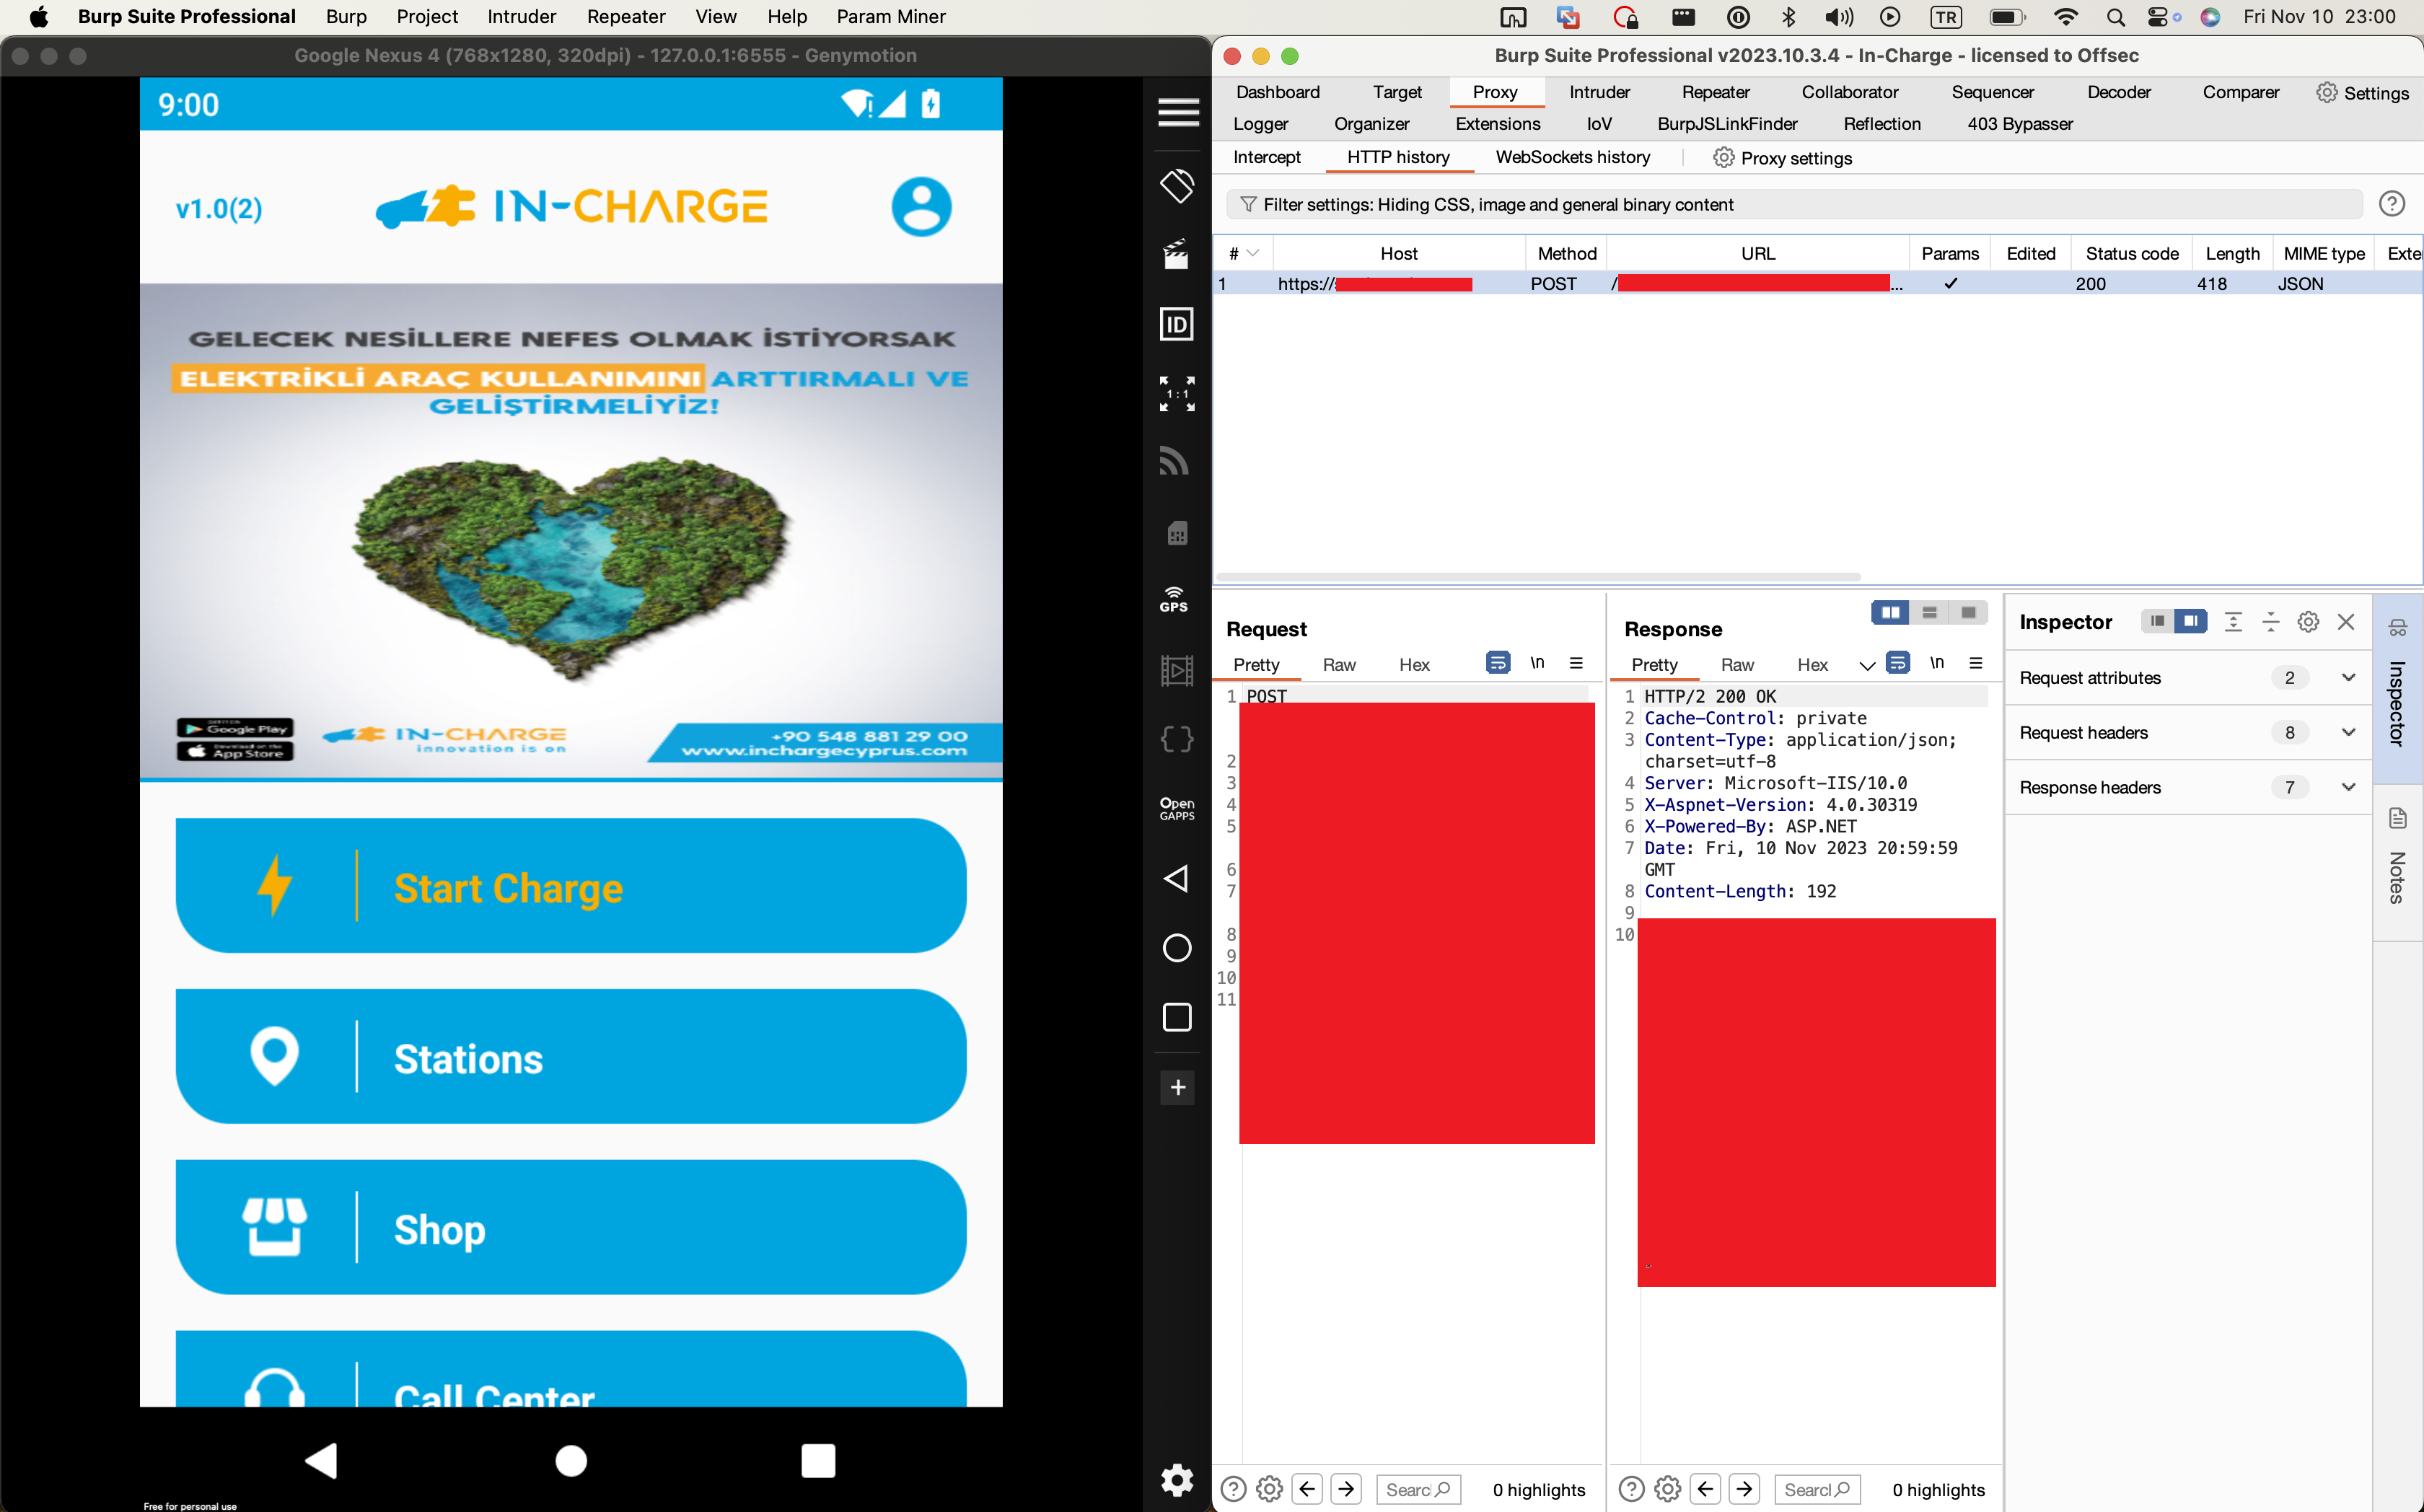Open the Genymotion SIM disk icon
The image size is (2424, 1512).
(1177, 532)
